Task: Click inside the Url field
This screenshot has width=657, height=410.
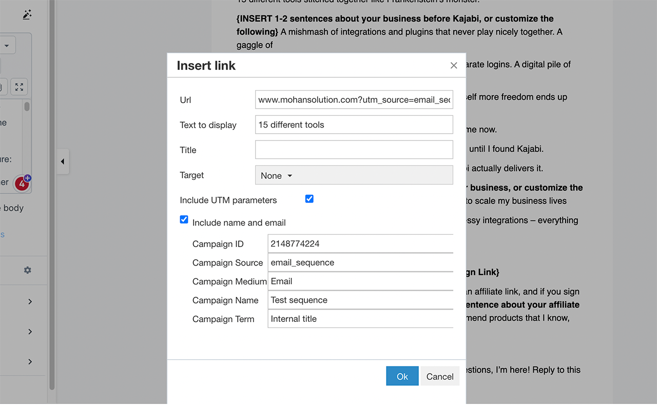Action: pos(354,99)
